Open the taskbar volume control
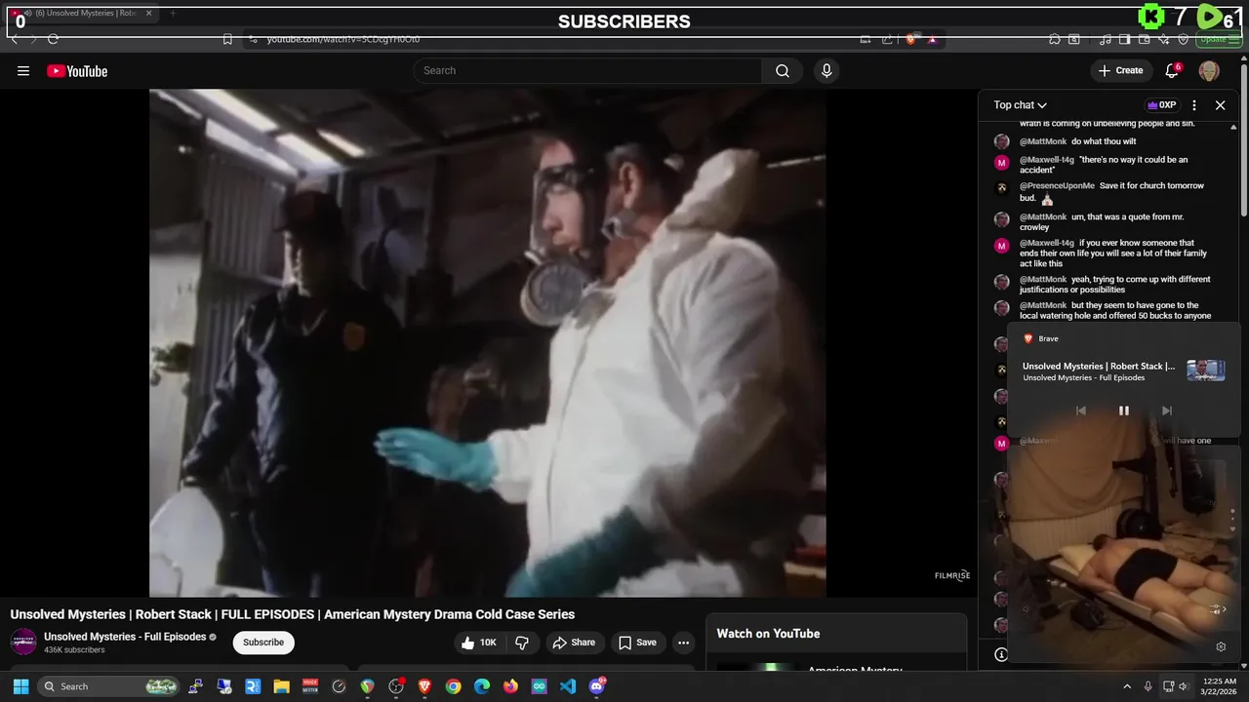1249x702 pixels. pos(1184,686)
